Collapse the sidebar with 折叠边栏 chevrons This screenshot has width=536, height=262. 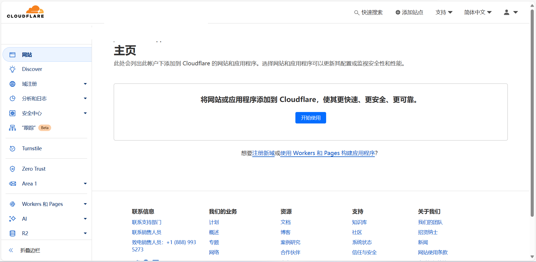coord(11,250)
